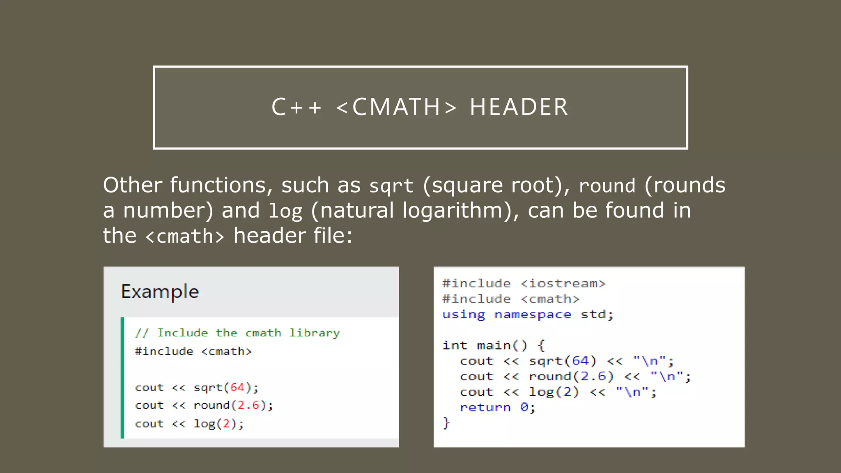Click the 'C++ <CMATH> HEADER' slide title
This screenshot has width=841, height=473.
(x=420, y=107)
